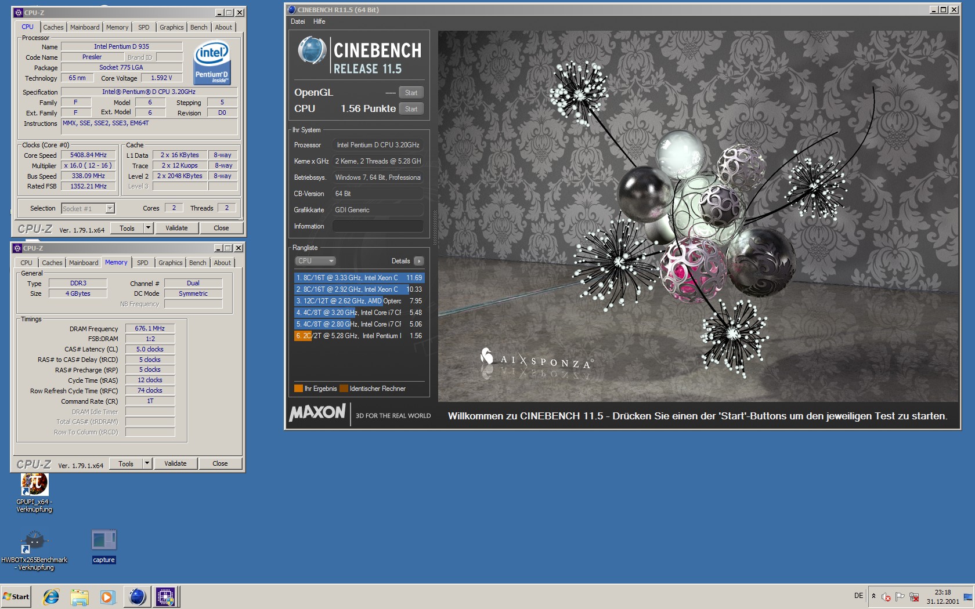Image resolution: width=975 pixels, height=609 pixels.
Task: Expand the CPU ranking dropdown in Rangliste
Action: [x=315, y=261]
